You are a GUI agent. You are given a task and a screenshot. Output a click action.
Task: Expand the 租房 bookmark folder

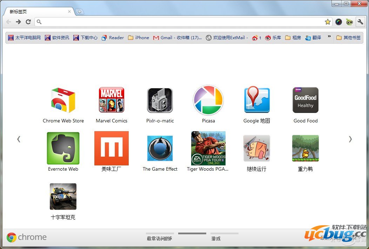(x=293, y=37)
